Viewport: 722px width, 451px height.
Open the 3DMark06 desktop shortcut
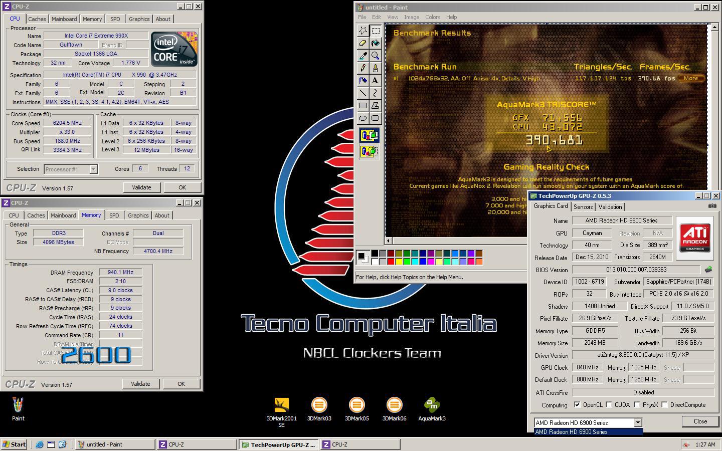tap(394, 409)
